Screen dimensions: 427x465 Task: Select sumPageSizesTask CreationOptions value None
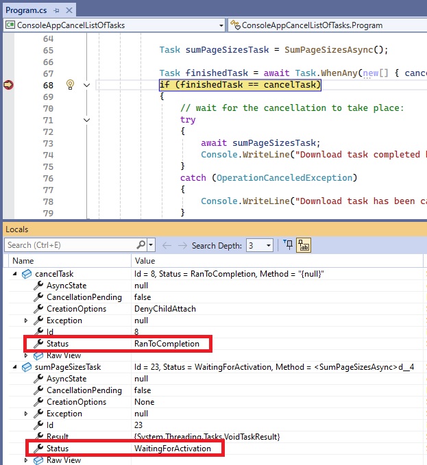coord(144,402)
